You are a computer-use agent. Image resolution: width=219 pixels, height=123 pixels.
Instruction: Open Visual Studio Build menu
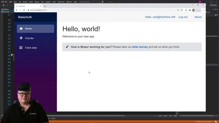tap(31, 2)
